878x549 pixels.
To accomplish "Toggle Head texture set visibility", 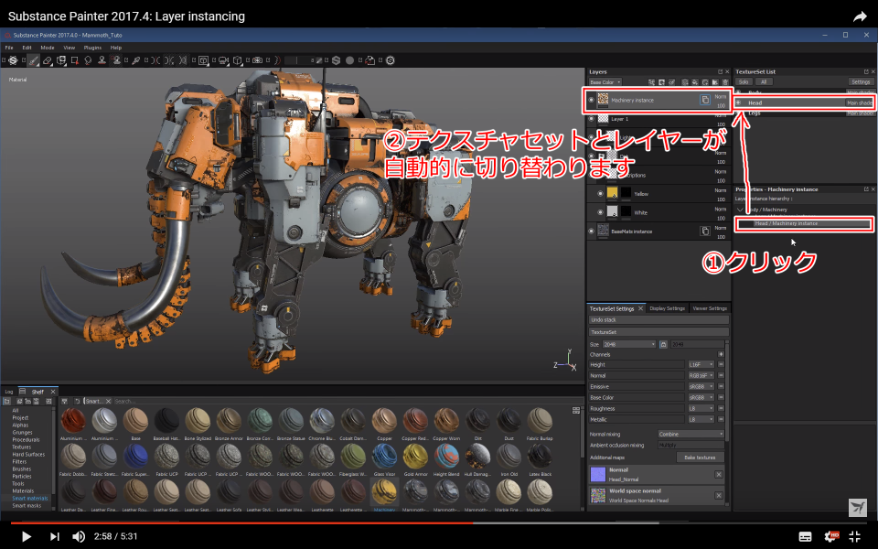I will pyautogui.click(x=739, y=102).
